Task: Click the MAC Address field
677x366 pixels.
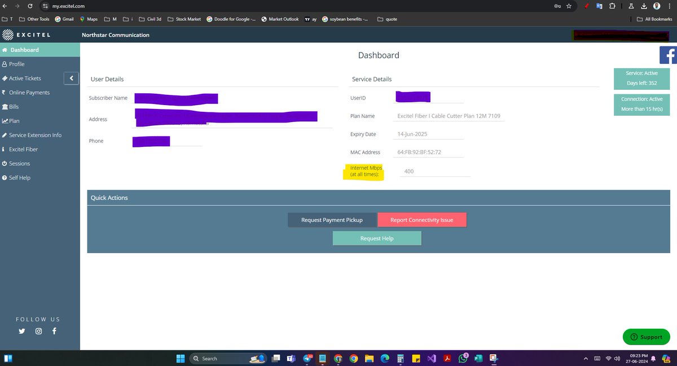Action: click(x=429, y=152)
